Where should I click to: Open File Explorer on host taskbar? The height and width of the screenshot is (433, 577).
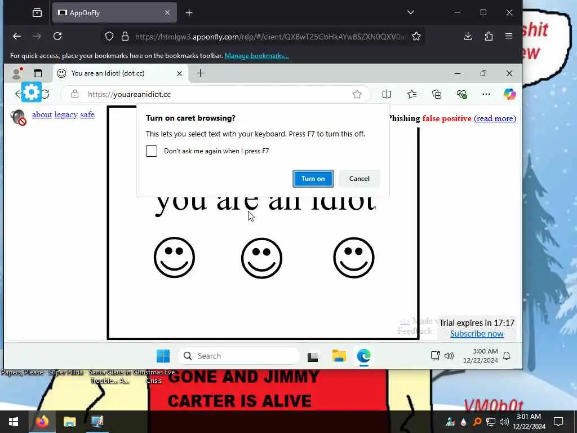point(69,422)
